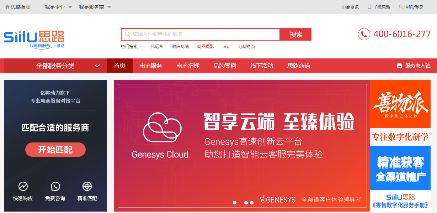Open the 首页 navigation tab
The width and height of the screenshot is (437, 213).
click(x=120, y=66)
